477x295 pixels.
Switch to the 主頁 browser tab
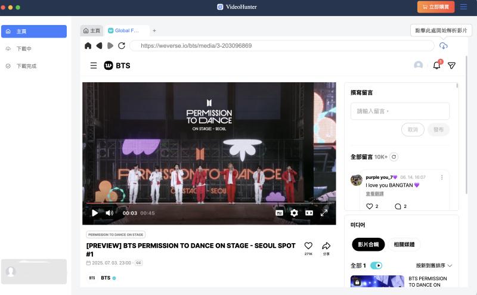click(x=92, y=30)
